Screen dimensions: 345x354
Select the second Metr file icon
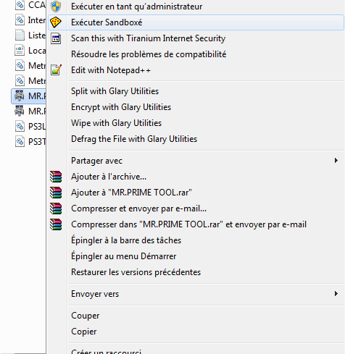click(20, 81)
